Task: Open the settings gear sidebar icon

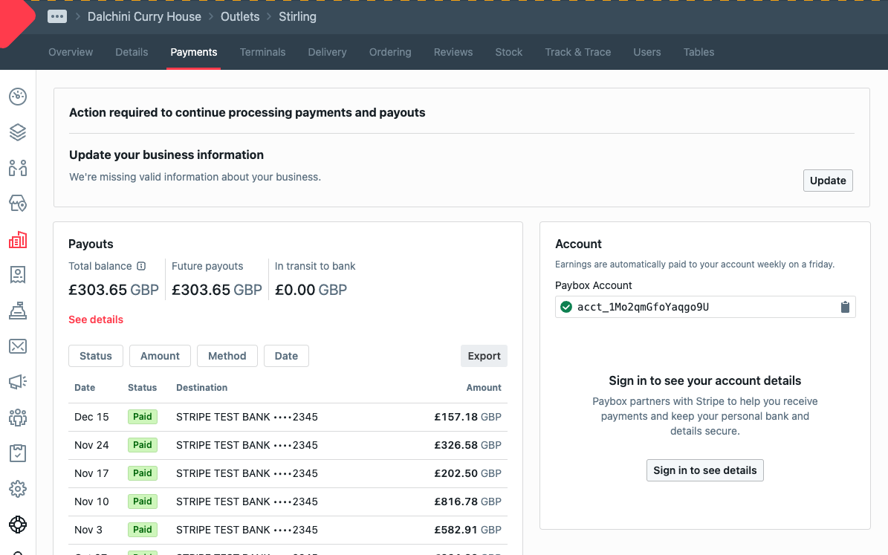Action: (18, 489)
